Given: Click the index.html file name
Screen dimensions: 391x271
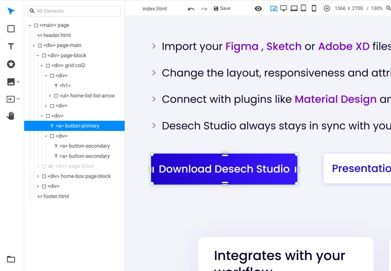Looking at the screenshot, I should [x=155, y=9].
